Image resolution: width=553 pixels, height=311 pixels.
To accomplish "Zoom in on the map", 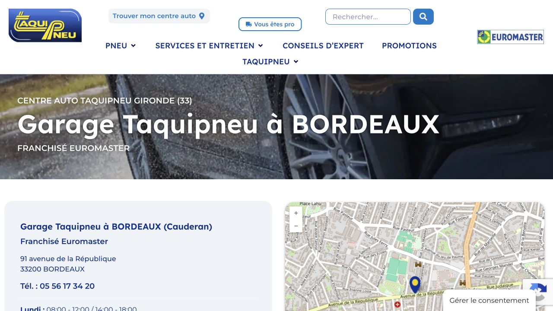I will [296, 213].
